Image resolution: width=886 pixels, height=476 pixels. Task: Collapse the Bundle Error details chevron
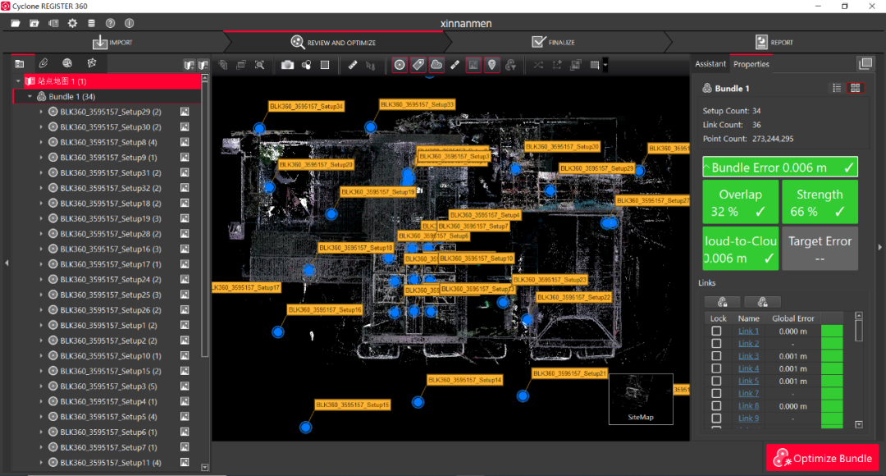[x=706, y=167]
